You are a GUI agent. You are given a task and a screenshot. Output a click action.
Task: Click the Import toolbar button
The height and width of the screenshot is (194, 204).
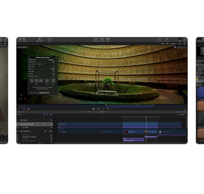click(50, 40)
